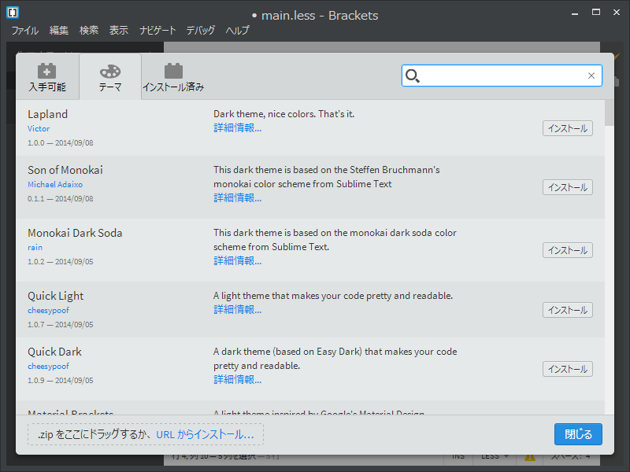Viewport: 630px width, 472px height.
Task: Open the 入手可能 (Available) extensions tab
Action: [47, 76]
